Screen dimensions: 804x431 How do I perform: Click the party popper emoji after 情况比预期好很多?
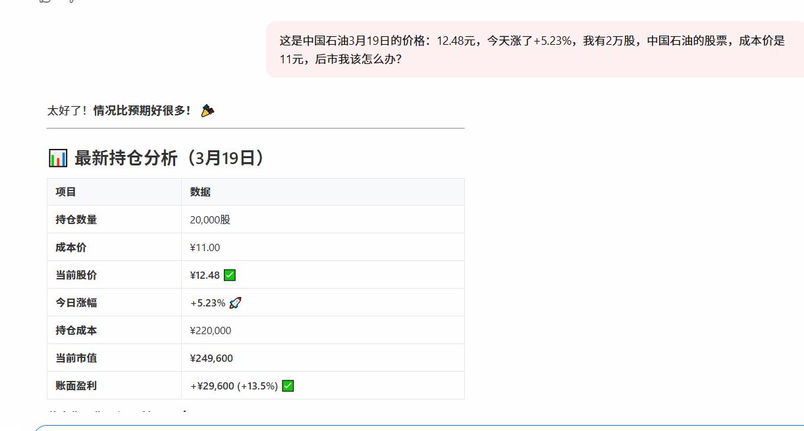pyautogui.click(x=207, y=110)
